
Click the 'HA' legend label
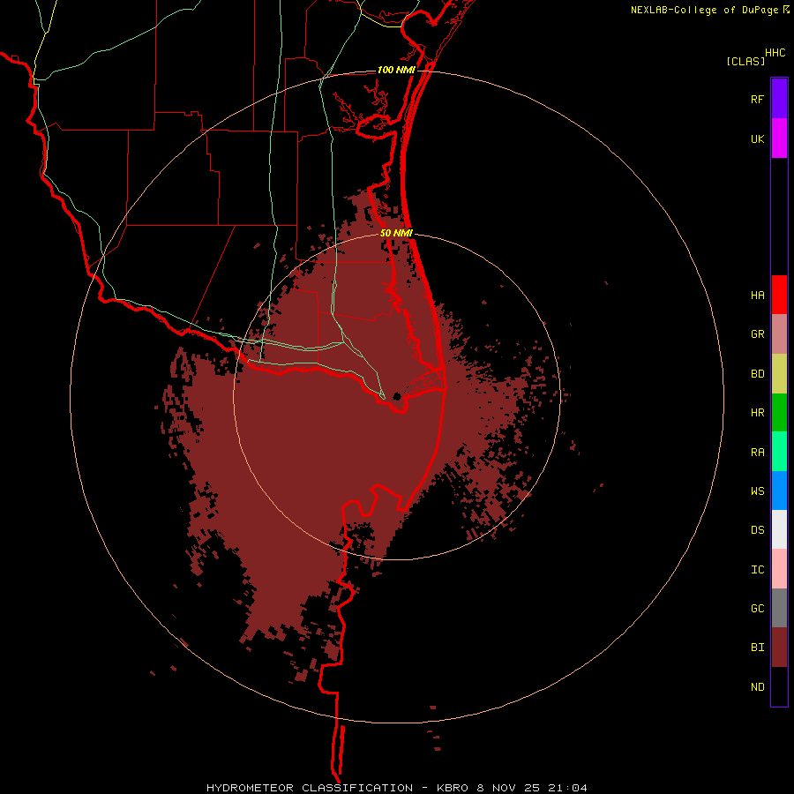pos(757,295)
